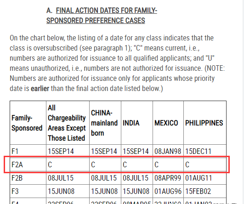244x204 pixels.
Task: Select the Family-Sponsored column header
Action: 27,123
